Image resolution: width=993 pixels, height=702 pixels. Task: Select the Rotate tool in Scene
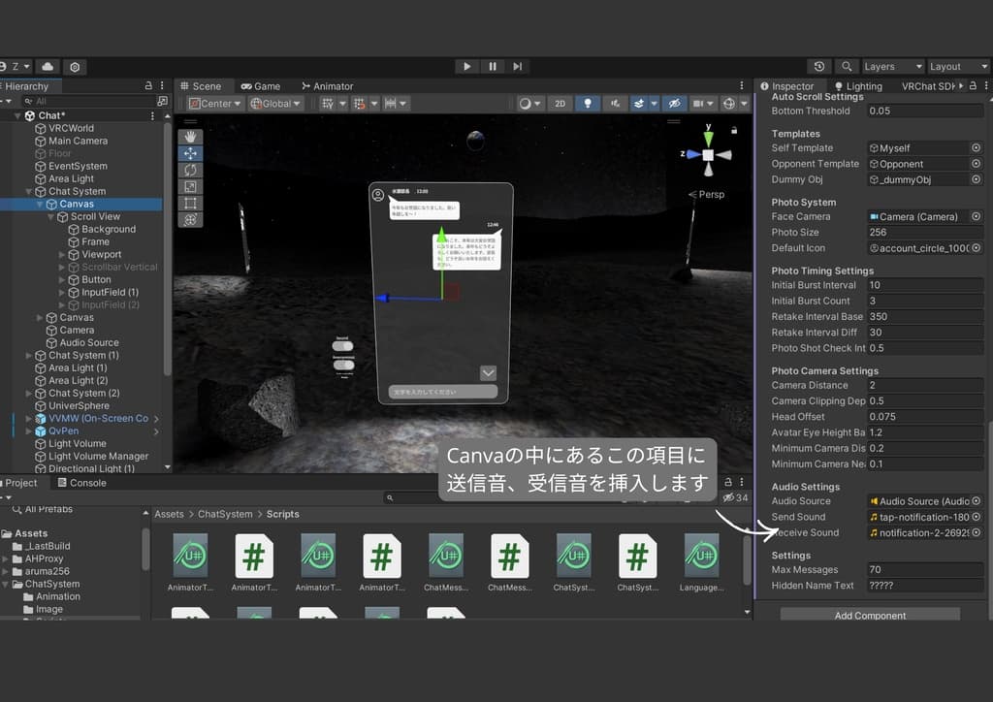click(190, 170)
